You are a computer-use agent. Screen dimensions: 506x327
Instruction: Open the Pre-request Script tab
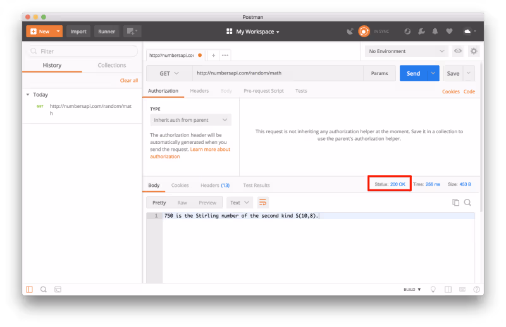click(264, 91)
